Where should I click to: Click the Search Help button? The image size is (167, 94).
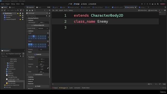pyautogui.click(x=153, y=10)
